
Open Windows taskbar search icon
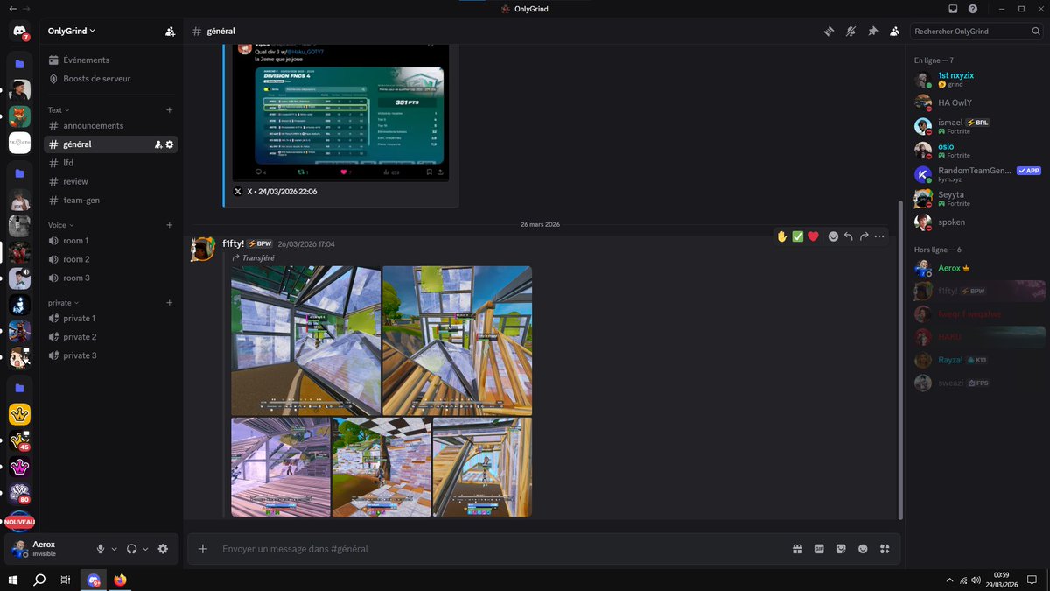point(39,580)
